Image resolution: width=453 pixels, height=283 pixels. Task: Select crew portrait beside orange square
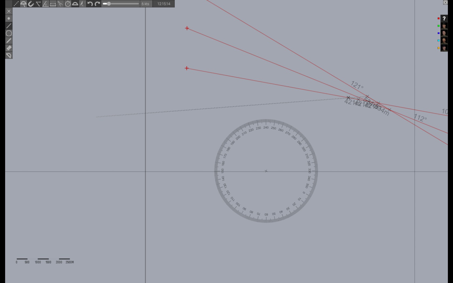point(444,48)
